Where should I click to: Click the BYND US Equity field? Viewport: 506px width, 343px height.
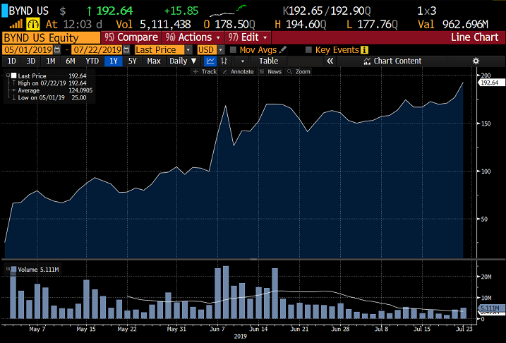(52, 37)
